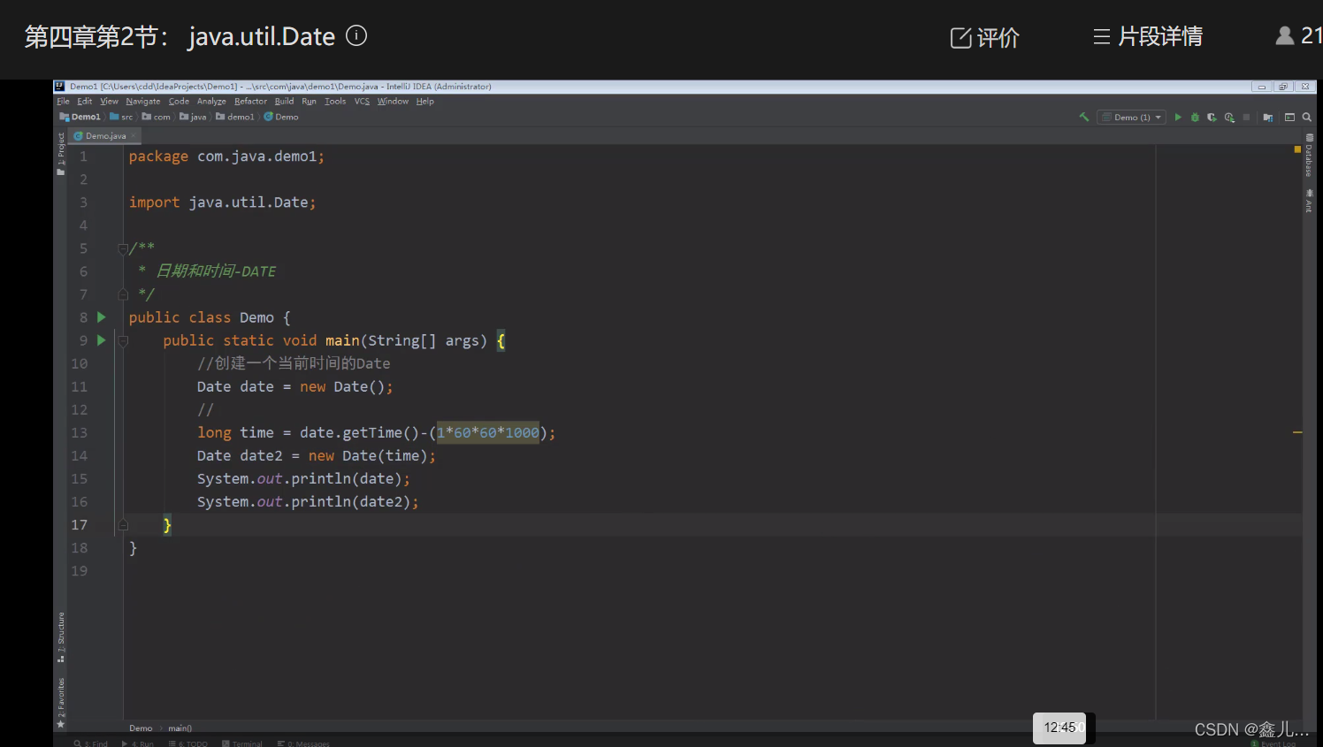Click the grey Stop square icon
Screen dimensions: 1323x747
tap(1246, 117)
